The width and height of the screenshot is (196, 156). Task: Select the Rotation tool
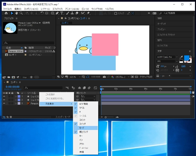point(42,13)
